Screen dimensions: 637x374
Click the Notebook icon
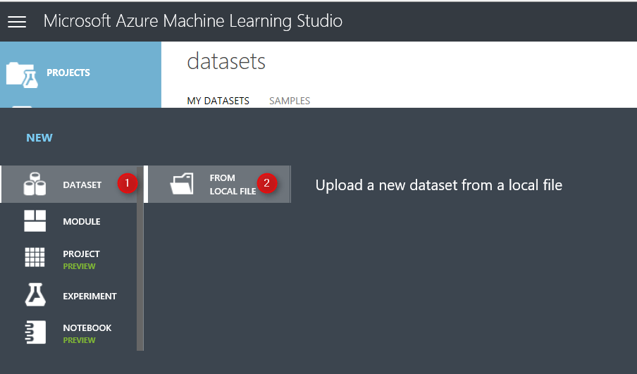[x=35, y=332]
